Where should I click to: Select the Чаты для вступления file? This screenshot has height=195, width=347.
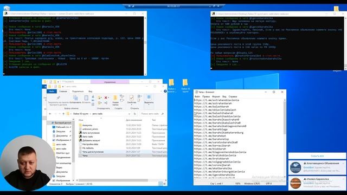[93, 152]
